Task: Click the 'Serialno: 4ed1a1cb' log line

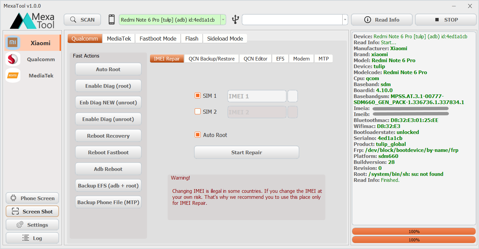Action: click(x=378, y=138)
